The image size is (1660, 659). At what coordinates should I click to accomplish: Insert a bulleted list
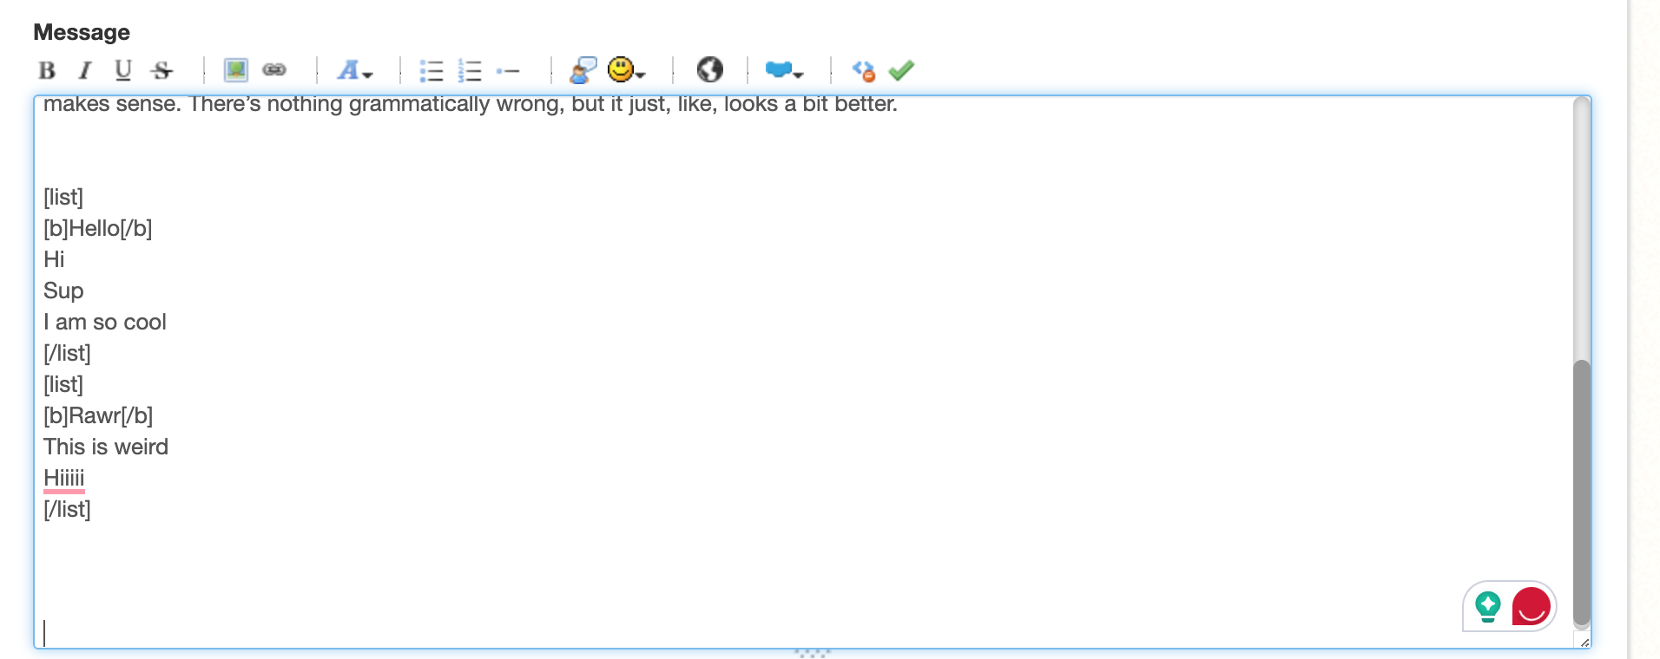click(431, 70)
